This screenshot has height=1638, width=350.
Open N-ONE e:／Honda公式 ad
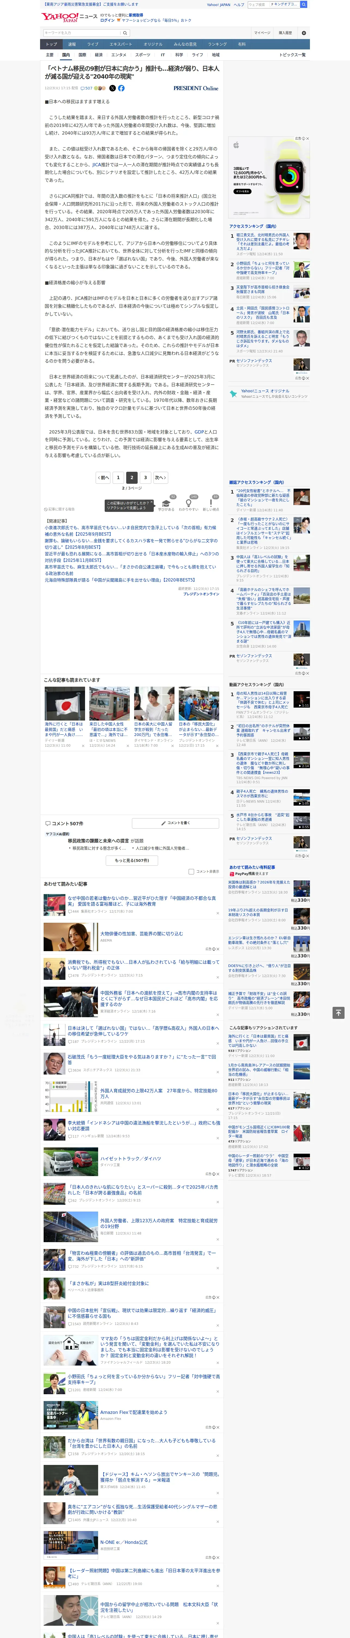(124, 1542)
